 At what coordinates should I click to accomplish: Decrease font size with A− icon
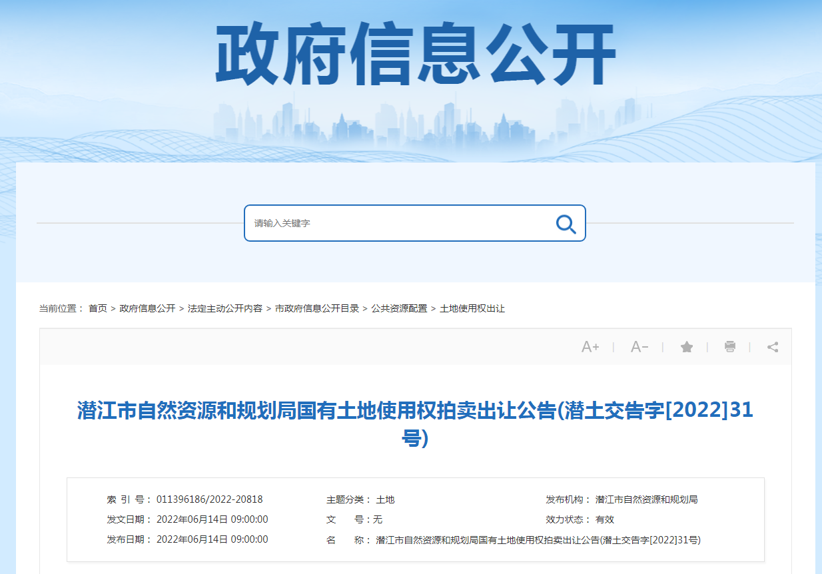639,347
